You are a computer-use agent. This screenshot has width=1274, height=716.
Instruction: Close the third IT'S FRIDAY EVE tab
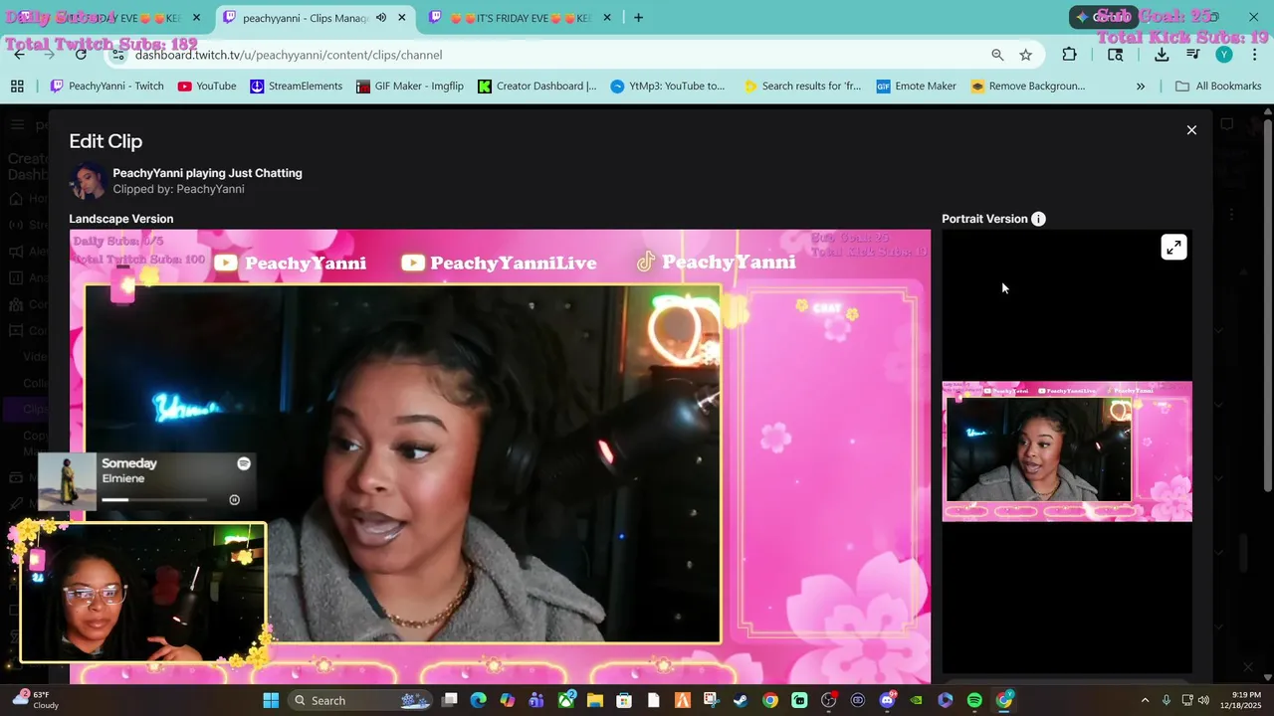607,18
